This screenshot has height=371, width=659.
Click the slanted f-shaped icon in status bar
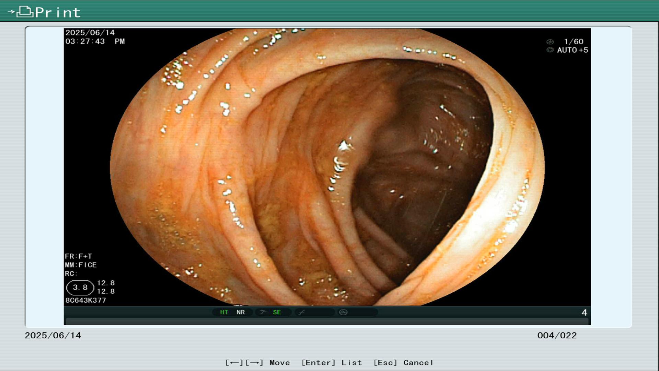tap(302, 312)
